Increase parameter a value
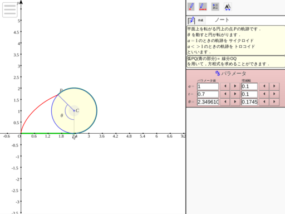Image resolution: width=285 pixels, height=214 pixels. tap(235, 86)
